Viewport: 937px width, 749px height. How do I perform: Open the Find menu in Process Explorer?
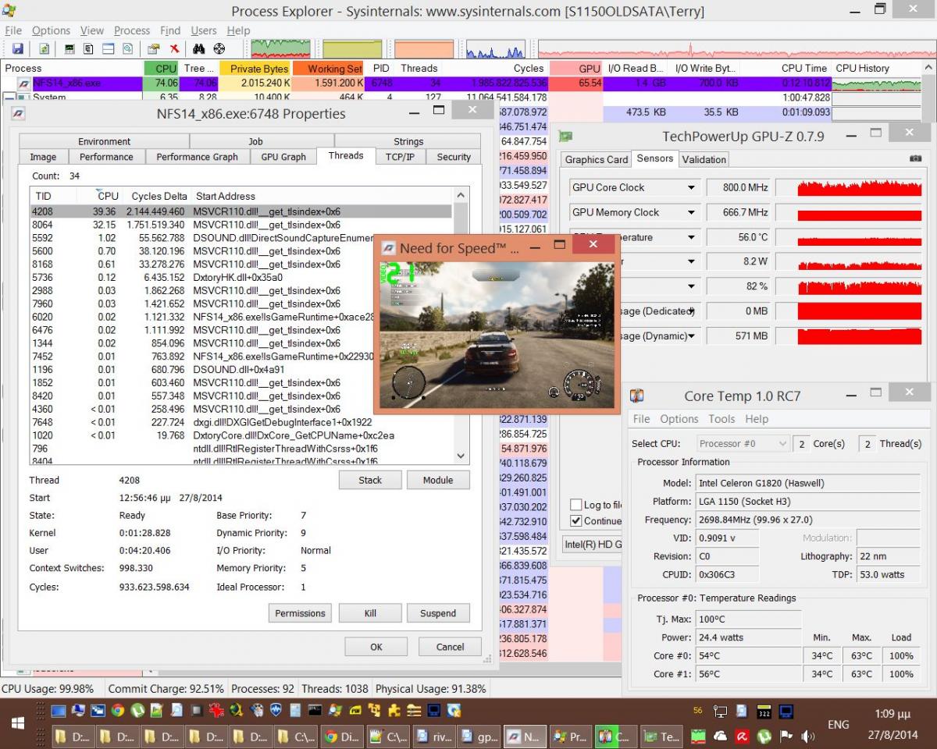[x=170, y=30]
